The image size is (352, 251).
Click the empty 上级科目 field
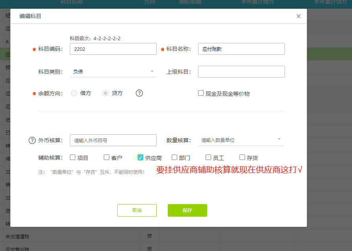click(x=241, y=72)
